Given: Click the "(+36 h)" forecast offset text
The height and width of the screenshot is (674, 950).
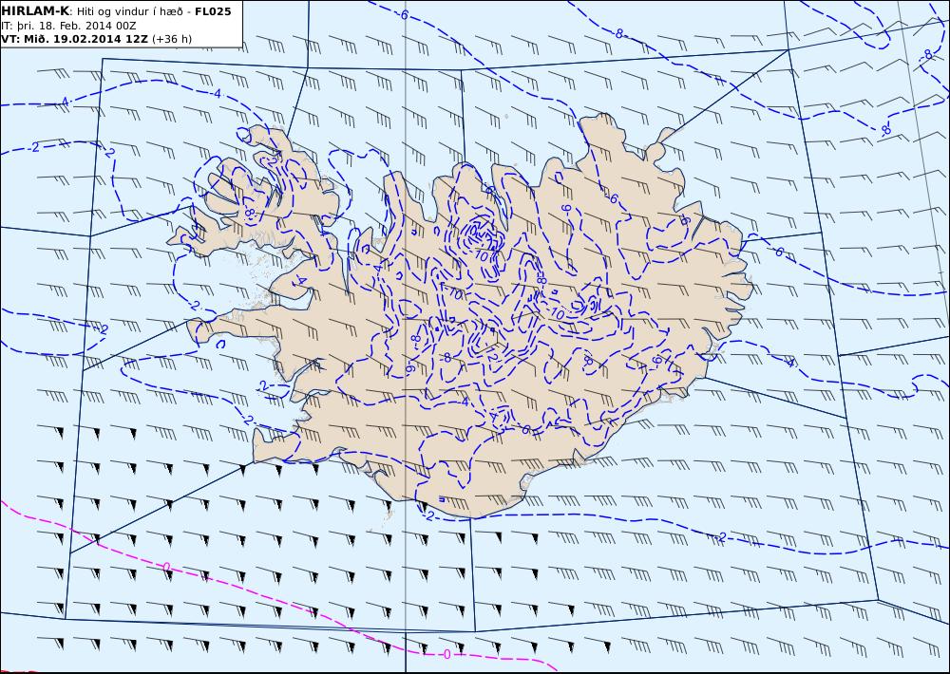Looking at the screenshot, I should [x=172, y=39].
